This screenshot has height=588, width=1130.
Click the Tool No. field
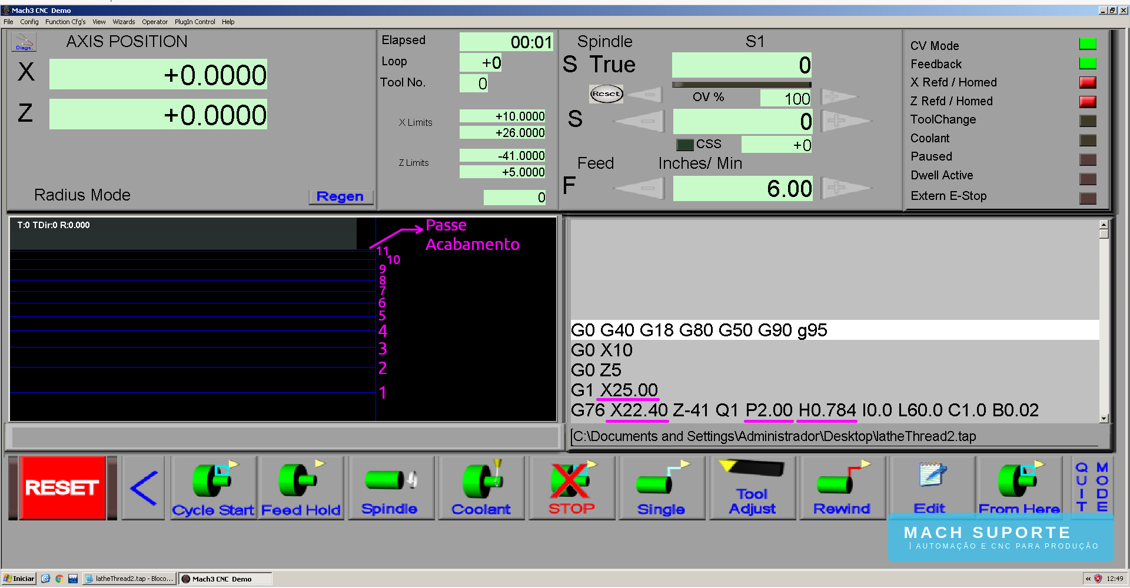coord(474,83)
